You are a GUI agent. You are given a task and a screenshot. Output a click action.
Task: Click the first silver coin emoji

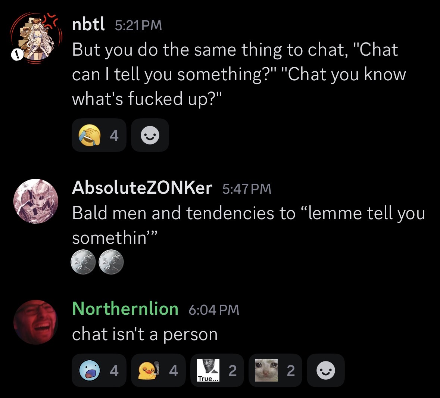(83, 262)
